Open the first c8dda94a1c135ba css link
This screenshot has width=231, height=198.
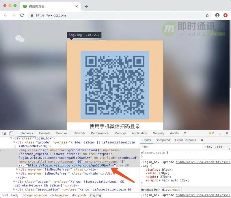[x=203, y=162]
